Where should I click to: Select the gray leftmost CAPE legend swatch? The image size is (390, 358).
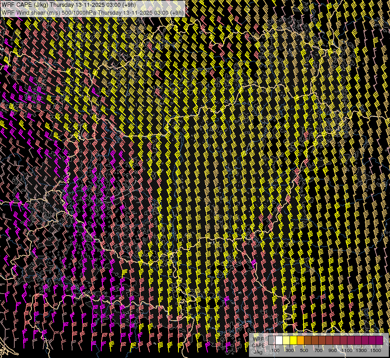click(272, 340)
